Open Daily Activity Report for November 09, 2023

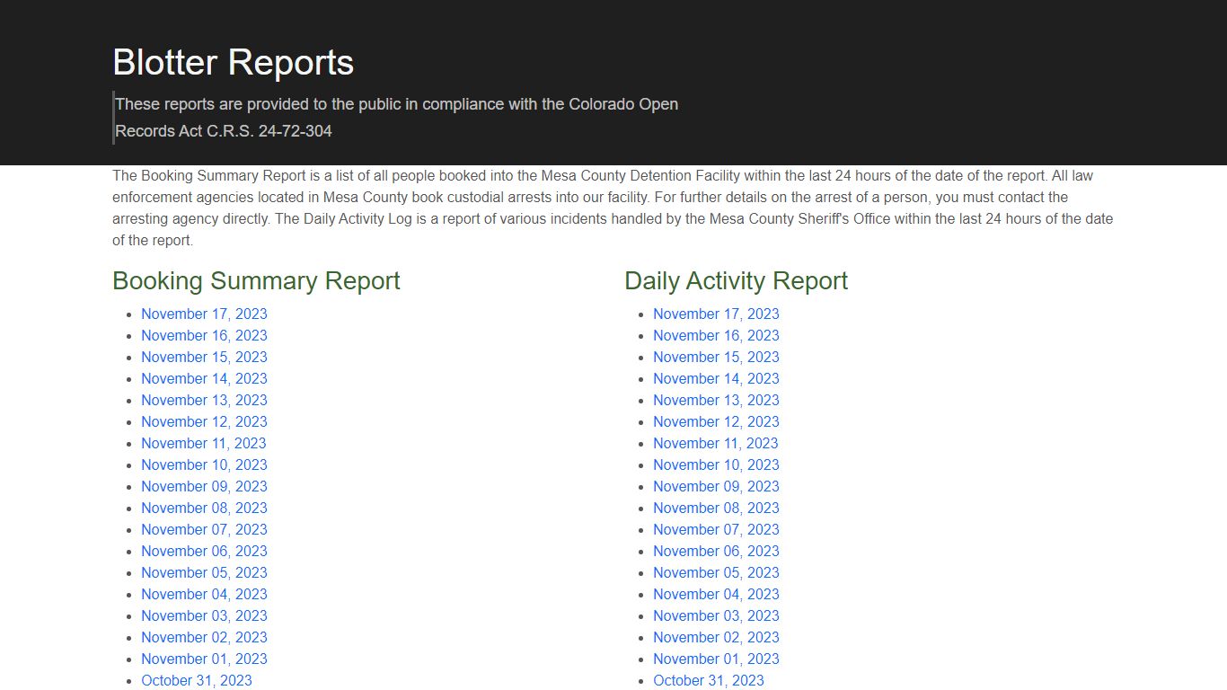click(x=716, y=486)
